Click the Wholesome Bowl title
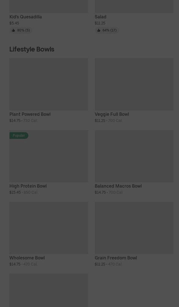Viewport: 179px width, 307px height. coord(27,258)
